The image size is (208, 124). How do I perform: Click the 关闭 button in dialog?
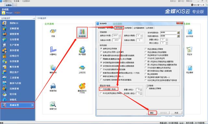pos(176,113)
